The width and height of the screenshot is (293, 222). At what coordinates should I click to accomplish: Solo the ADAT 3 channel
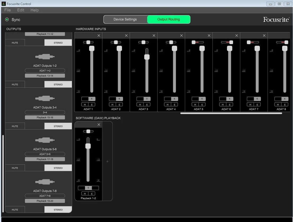click(147, 104)
